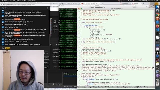
Task: Open Safari compass icon in dock
Action: [157, 22]
